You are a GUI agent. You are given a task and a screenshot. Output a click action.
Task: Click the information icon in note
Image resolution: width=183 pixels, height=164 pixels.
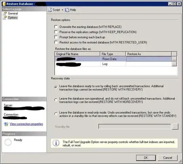(x=56, y=143)
